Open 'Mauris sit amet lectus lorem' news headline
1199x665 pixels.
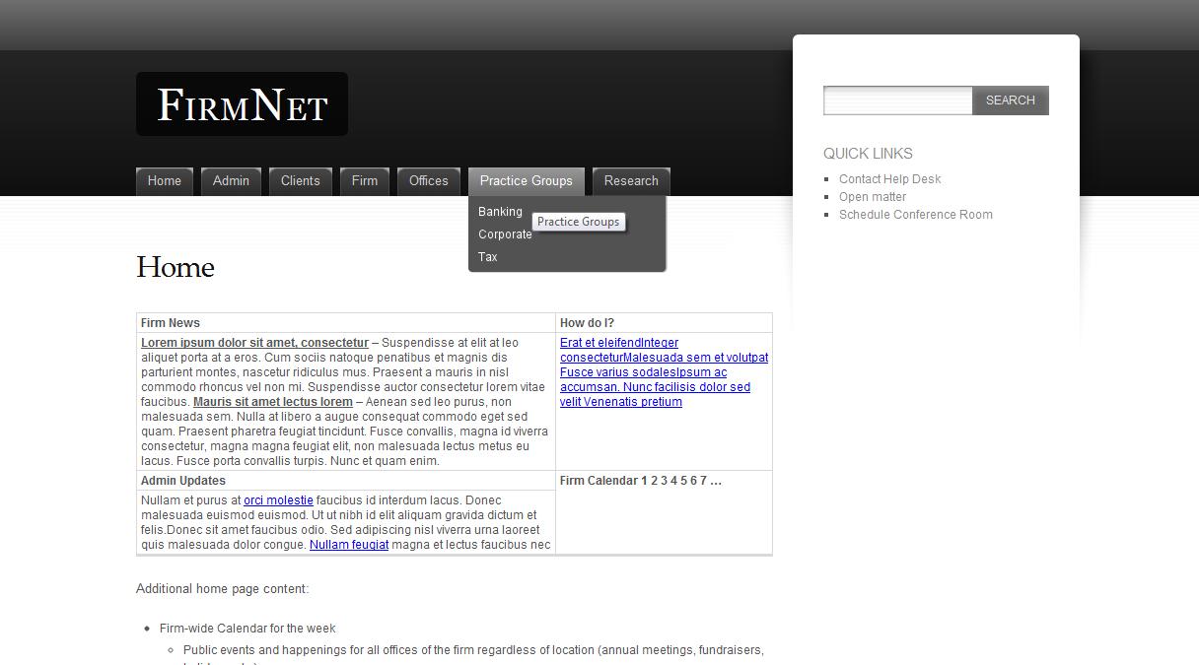click(x=273, y=402)
